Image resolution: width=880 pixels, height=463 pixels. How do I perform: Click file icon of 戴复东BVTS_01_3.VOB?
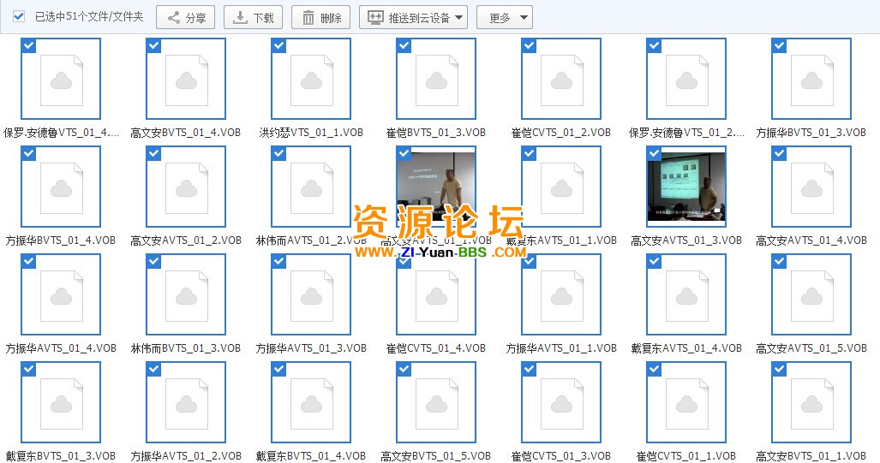(61, 402)
